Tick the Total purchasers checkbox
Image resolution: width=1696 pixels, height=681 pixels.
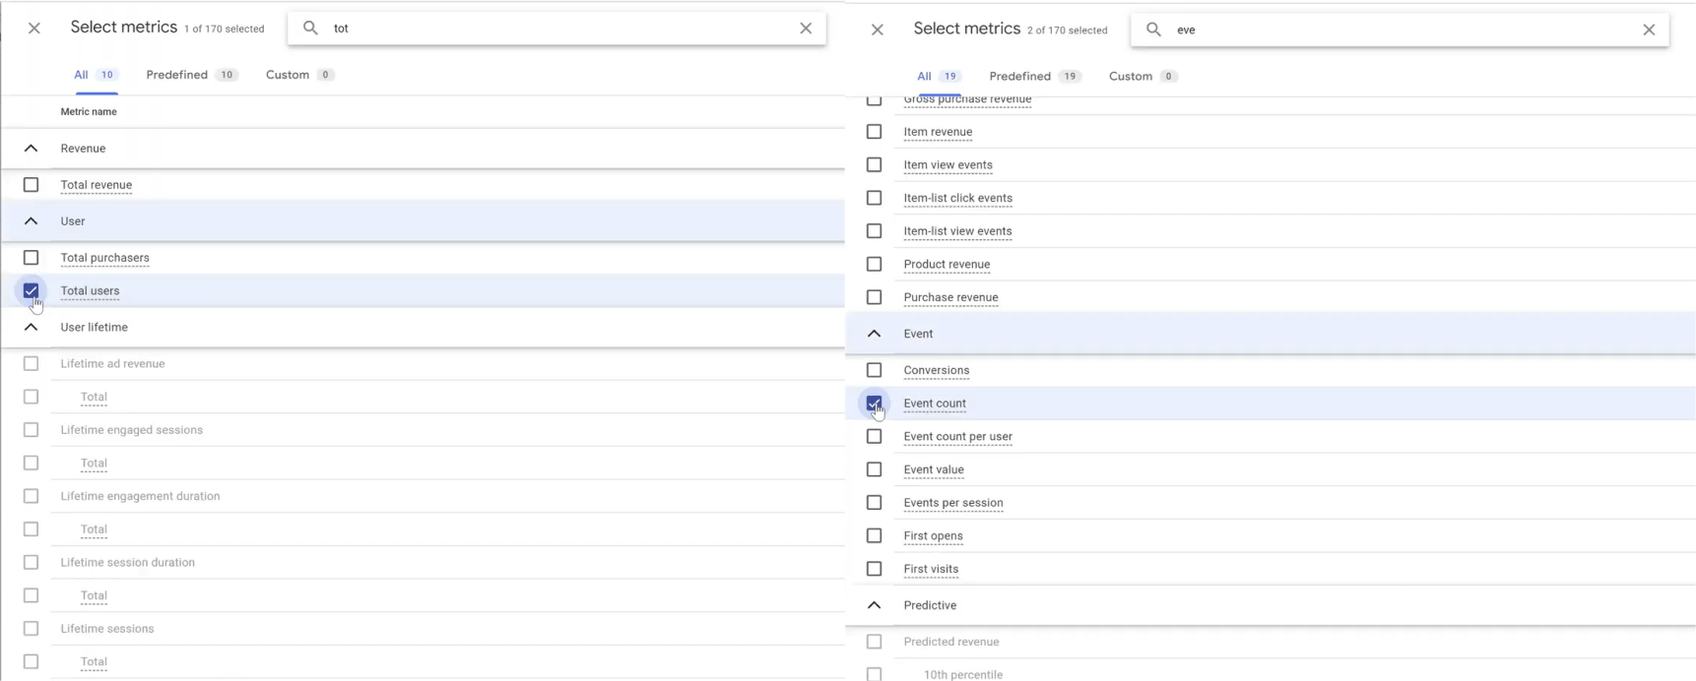point(32,257)
